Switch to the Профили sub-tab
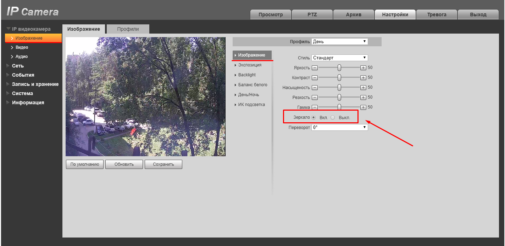The image size is (505, 246). tap(128, 29)
